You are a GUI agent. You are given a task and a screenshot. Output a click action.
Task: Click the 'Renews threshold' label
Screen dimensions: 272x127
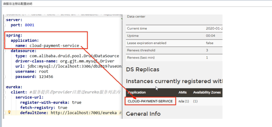(141, 50)
